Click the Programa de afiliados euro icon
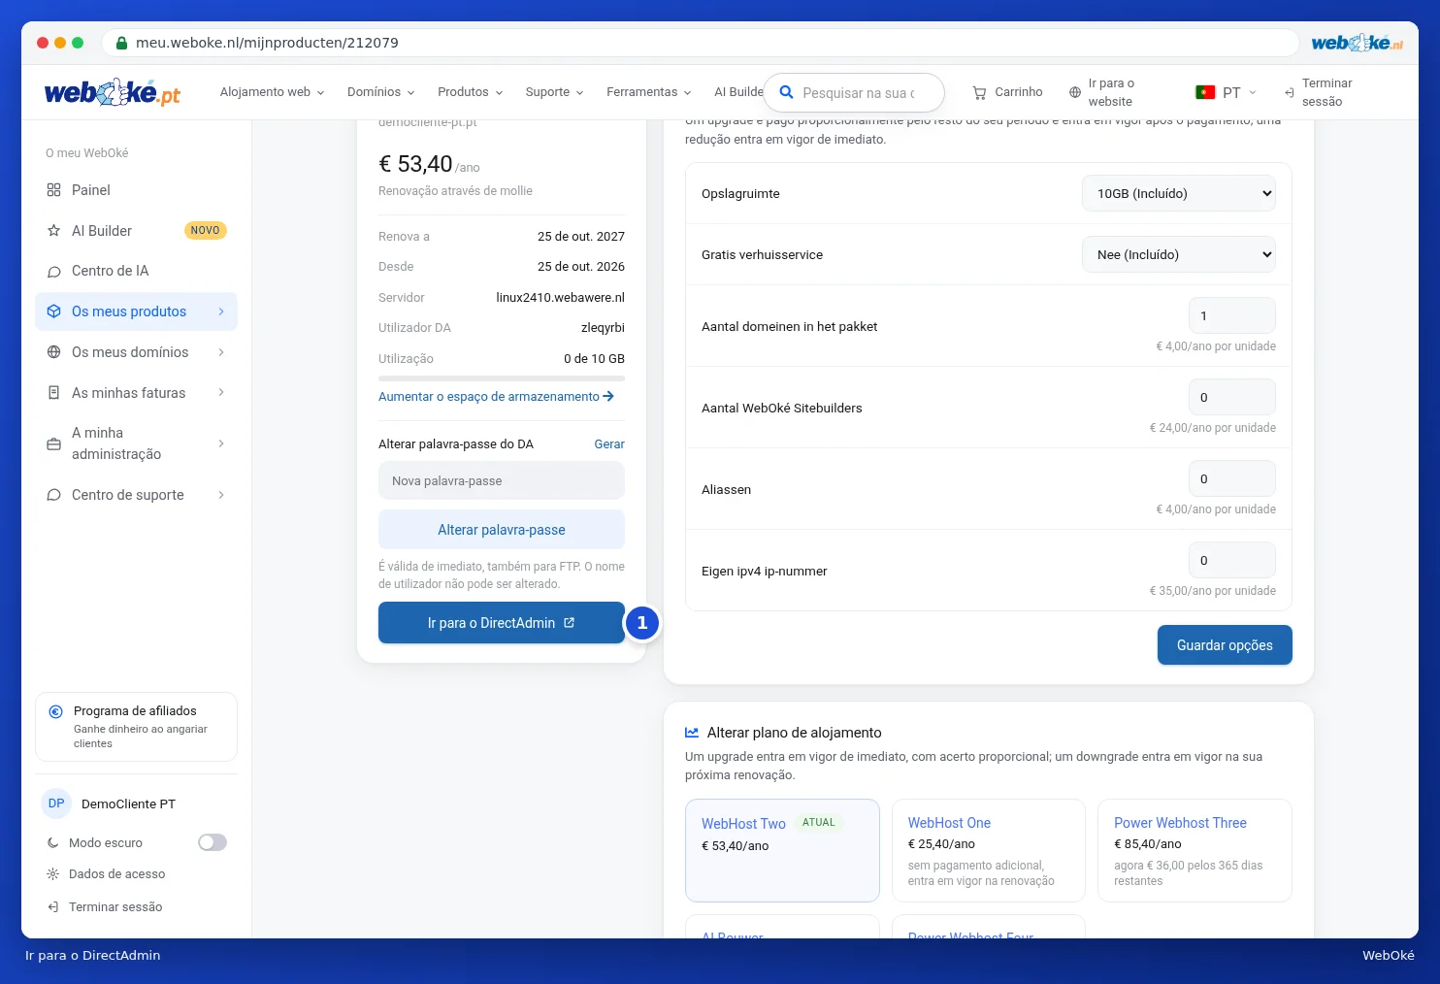This screenshot has height=984, width=1440. (x=55, y=711)
